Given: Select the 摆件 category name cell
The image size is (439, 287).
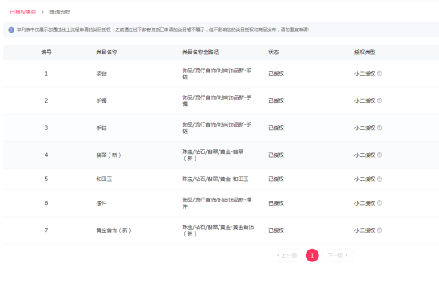Looking at the screenshot, I should point(101,203).
